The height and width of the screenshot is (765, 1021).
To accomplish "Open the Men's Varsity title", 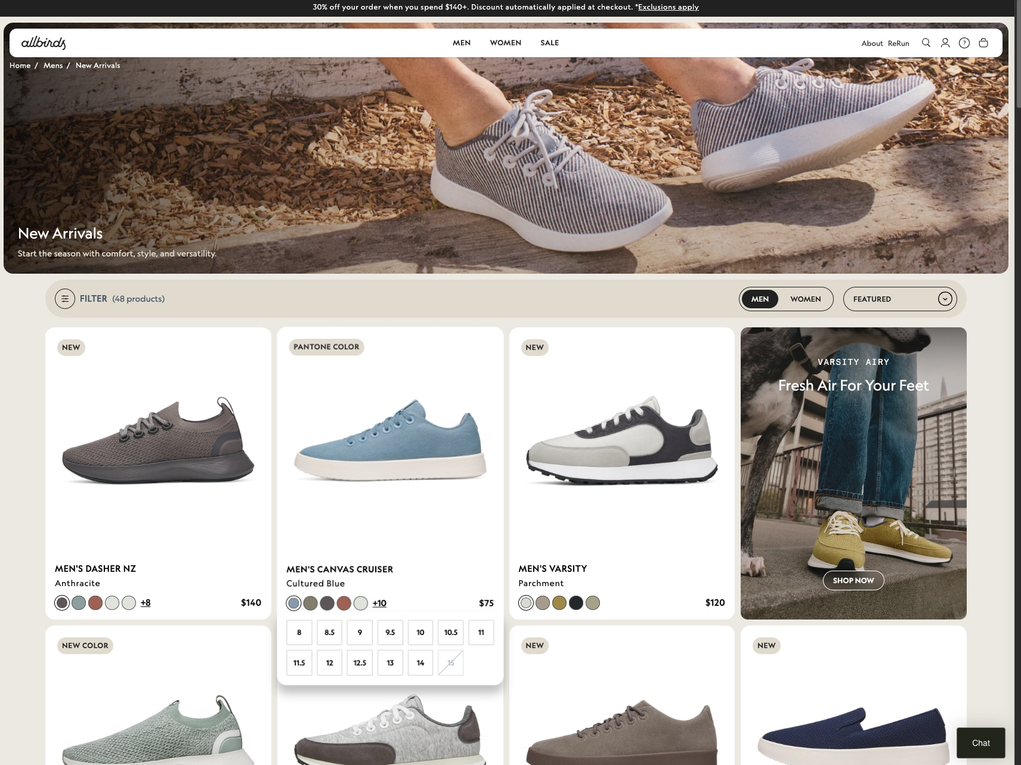I will click(x=553, y=569).
